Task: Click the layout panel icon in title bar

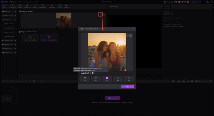Action: (x=165, y=2)
